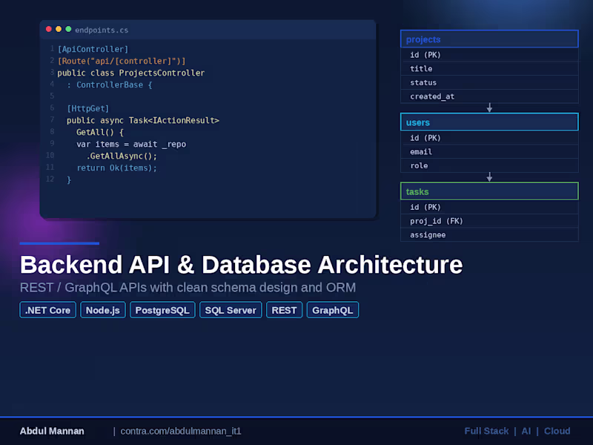
Task: Click the .NET Core tag
Action: point(47,310)
